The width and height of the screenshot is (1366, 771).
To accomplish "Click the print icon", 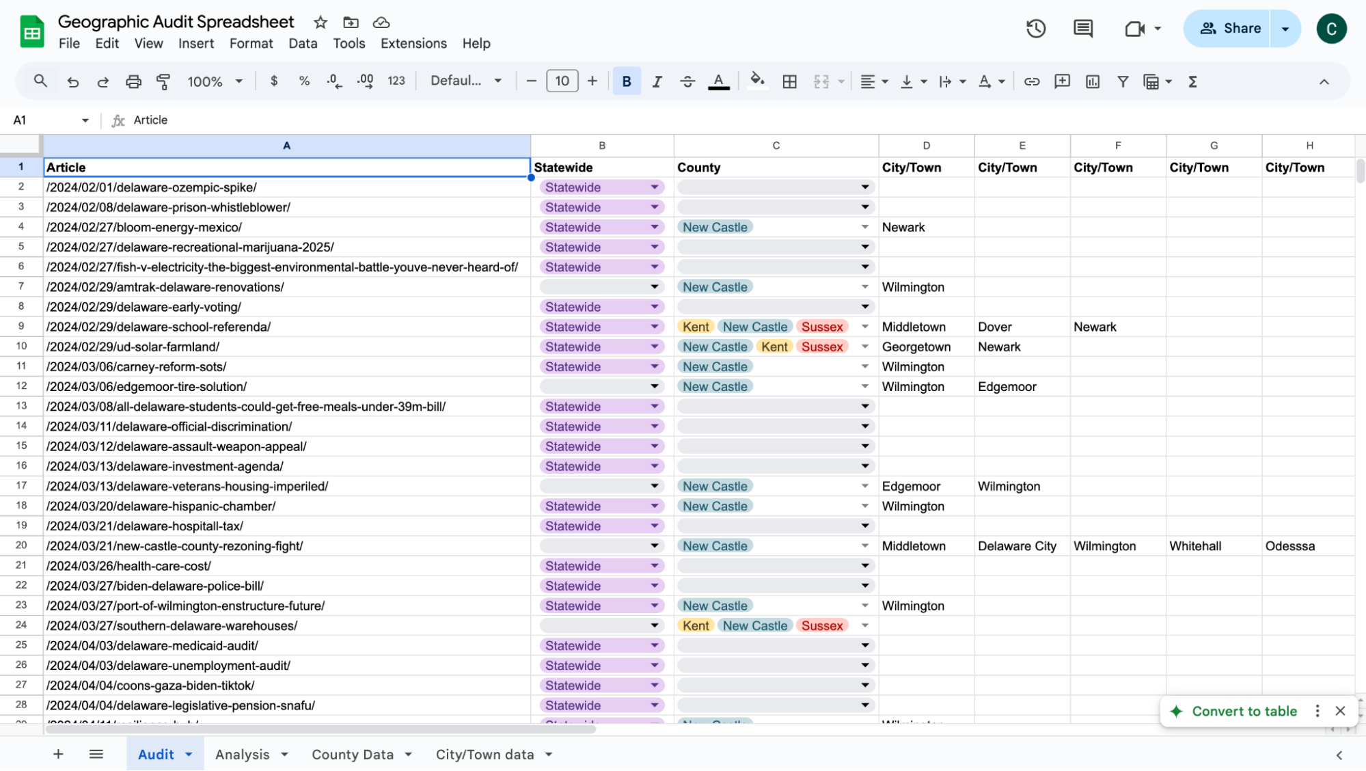I will click(x=133, y=81).
